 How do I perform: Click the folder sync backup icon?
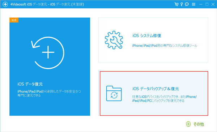coord(114,93)
